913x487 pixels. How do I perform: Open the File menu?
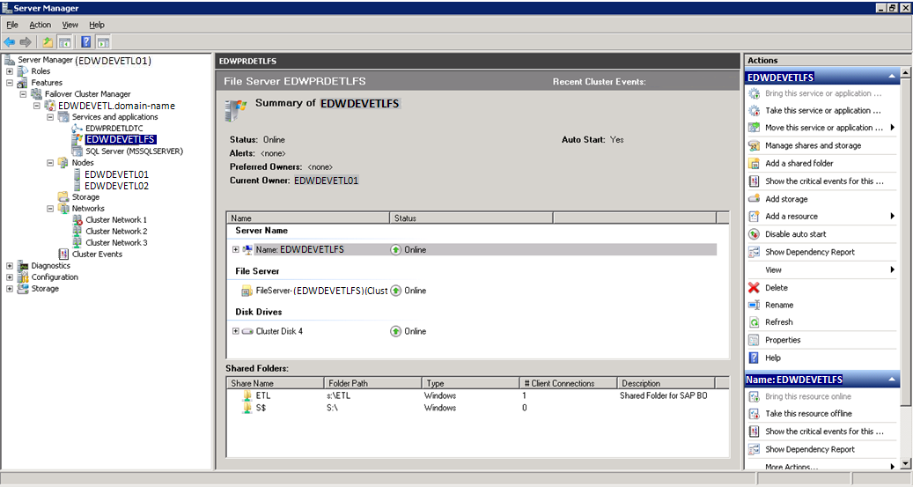pos(12,25)
